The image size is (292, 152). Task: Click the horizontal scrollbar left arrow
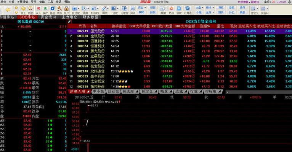(x=228, y=92)
